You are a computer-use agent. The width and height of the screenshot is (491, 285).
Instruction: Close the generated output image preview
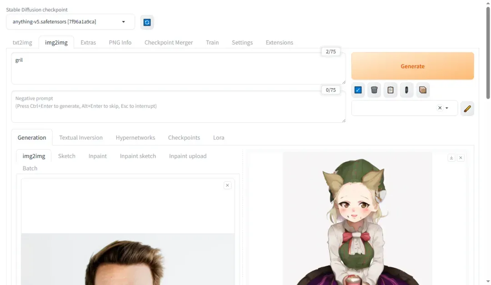coord(461,158)
